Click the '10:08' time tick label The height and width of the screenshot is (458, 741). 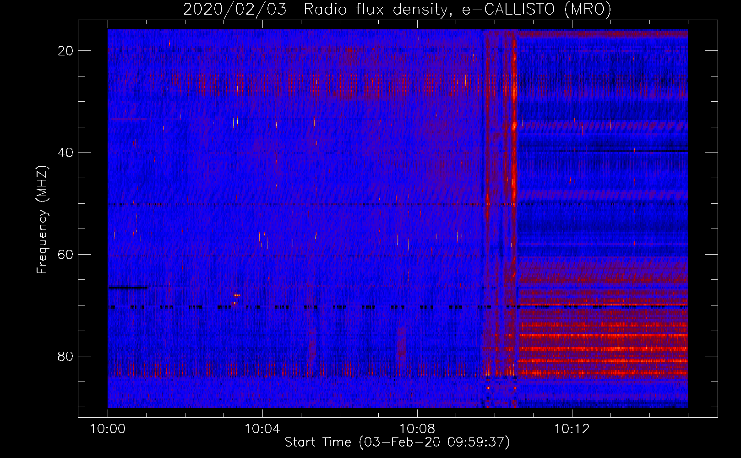[417, 429]
